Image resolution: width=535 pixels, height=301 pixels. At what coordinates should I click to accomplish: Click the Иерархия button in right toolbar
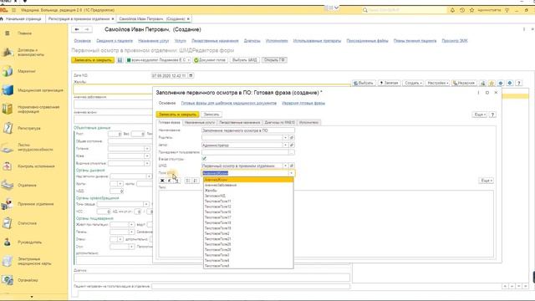click(464, 83)
